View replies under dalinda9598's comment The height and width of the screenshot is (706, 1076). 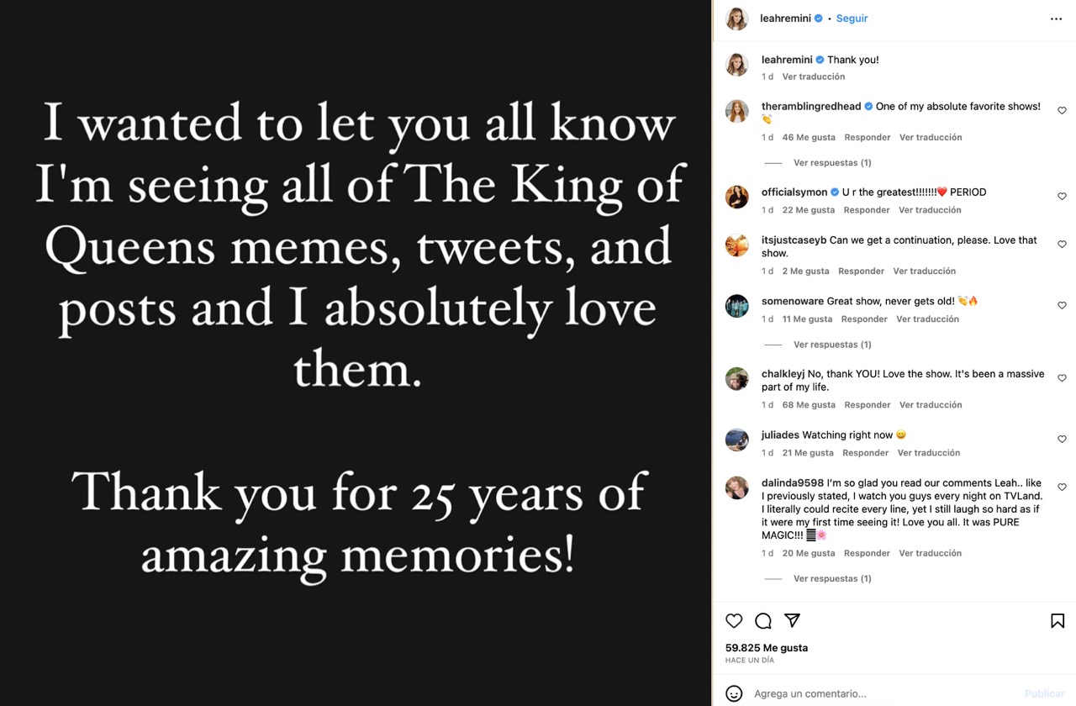click(x=831, y=579)
